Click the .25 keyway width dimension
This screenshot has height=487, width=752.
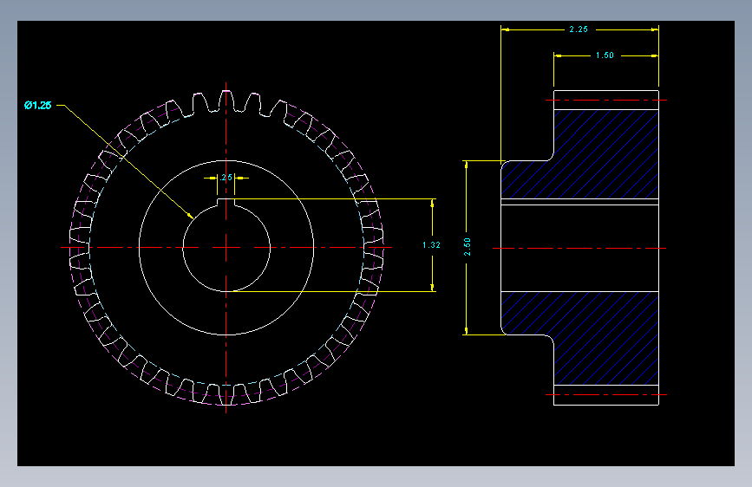point(226,178)
